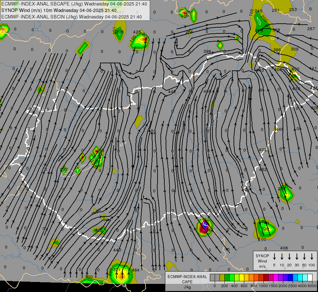
Task: Click the wind arrow above the 100 label
Action: (312, 257)
